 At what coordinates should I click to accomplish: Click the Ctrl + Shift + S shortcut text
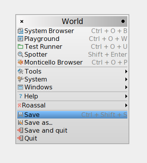click(104, 115)
